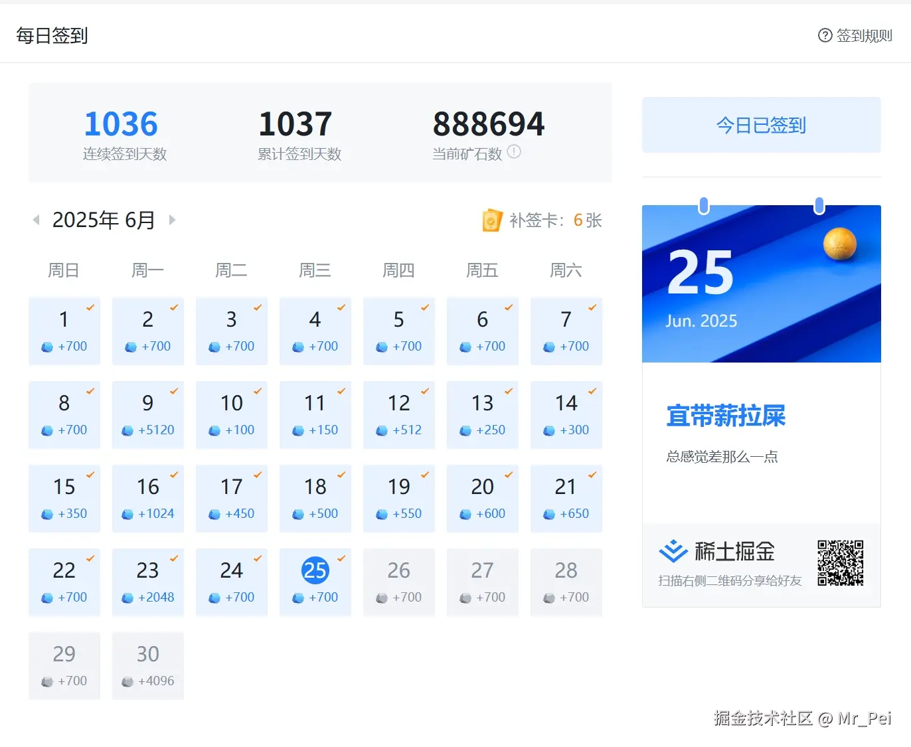This screenshot has height=747, width=911.
Task: Click the yellow 补签卡 card icon
Action: [x=491, y=220]
